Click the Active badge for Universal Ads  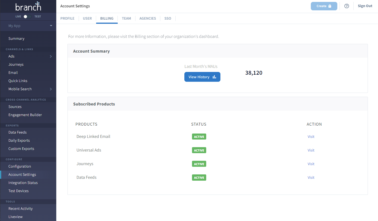click(x=199, y=150)
